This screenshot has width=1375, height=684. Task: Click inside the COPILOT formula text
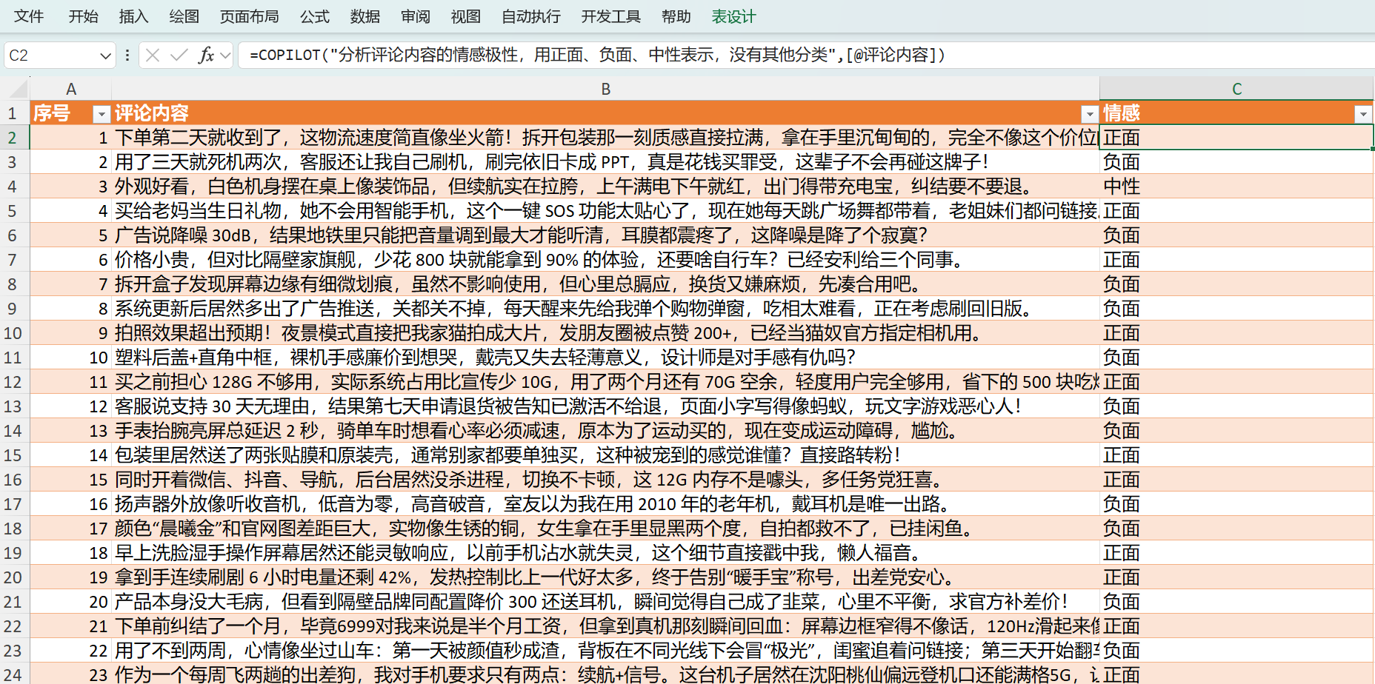click(x=593, y=56)
